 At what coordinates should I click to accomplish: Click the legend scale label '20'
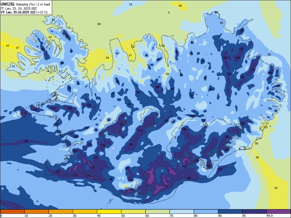click(50, 216)
